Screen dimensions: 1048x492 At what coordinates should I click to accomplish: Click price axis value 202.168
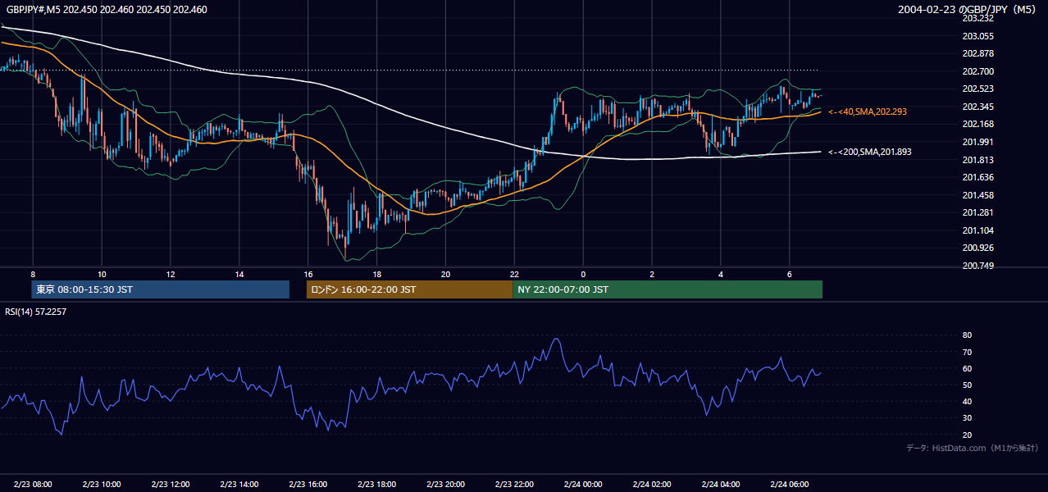click(x=977, y=124)
